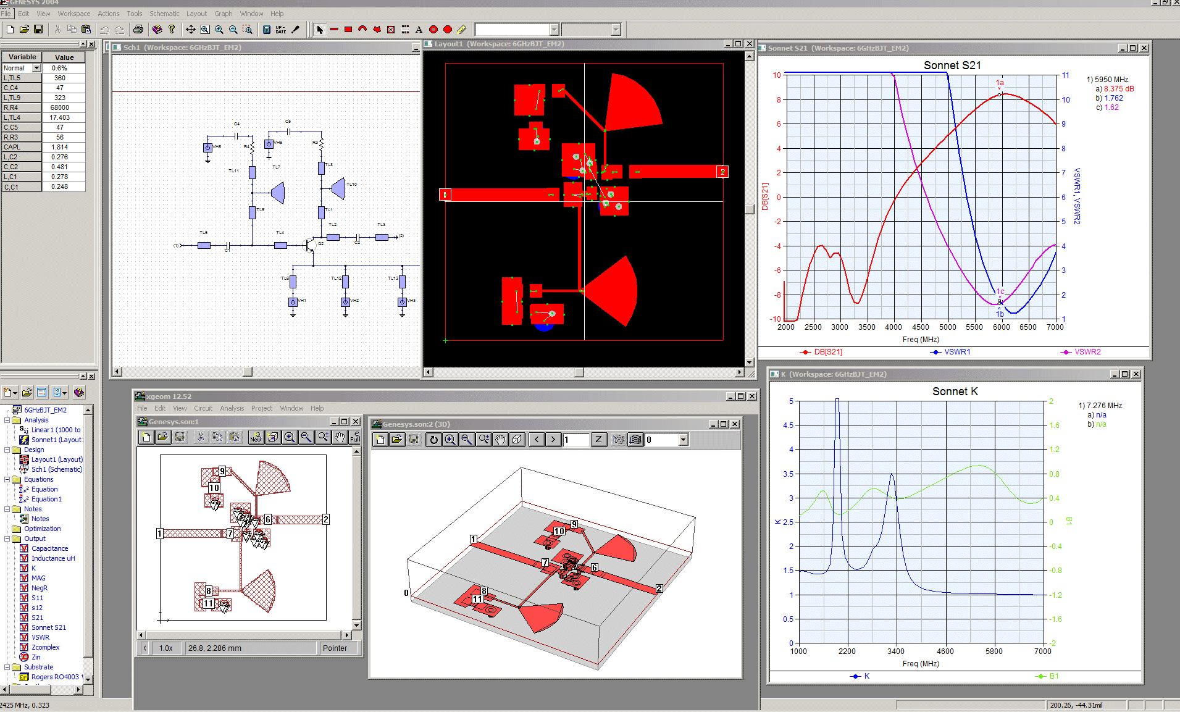Viewport: 1180px width, 712px height.
Task: Select the text 'A' annotation tool
Action: click(419, 29)
